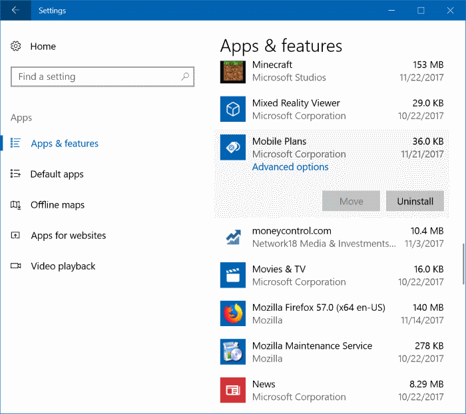This screenshot has height=414, width=466.
Task: Click the Mixed Reality Viewer cube icon
Action: click(x=233, y=108)
